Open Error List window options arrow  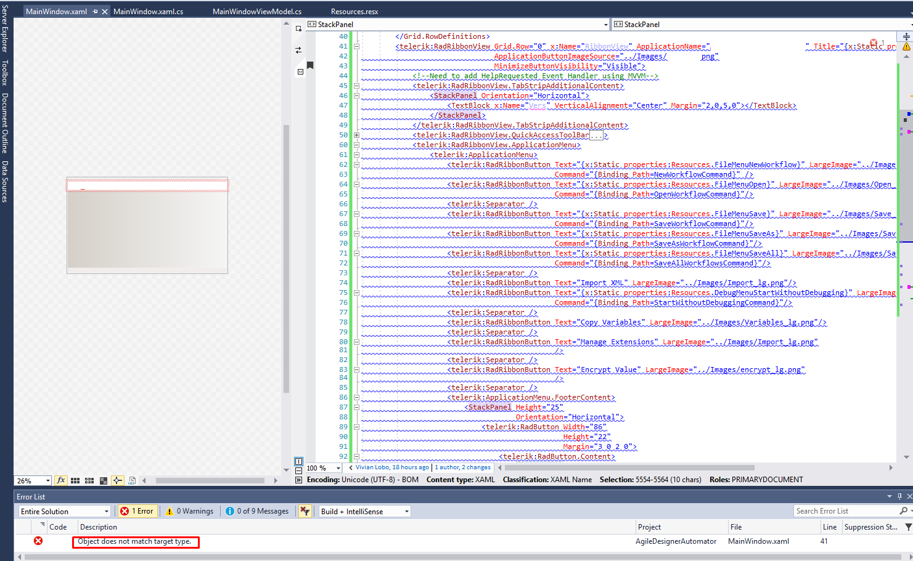pyautogui.click(x=890, y=496)
